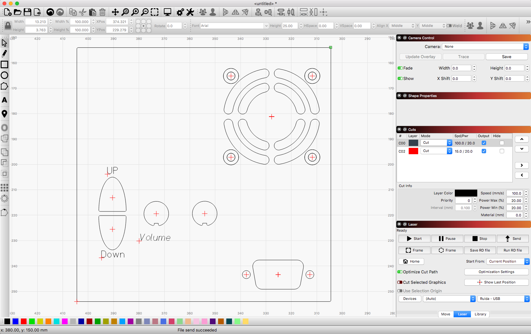The width and height of the screenshot is (531, 334).
Task: Open Settings via the gears icon
Action: click(x=180, y=12)
